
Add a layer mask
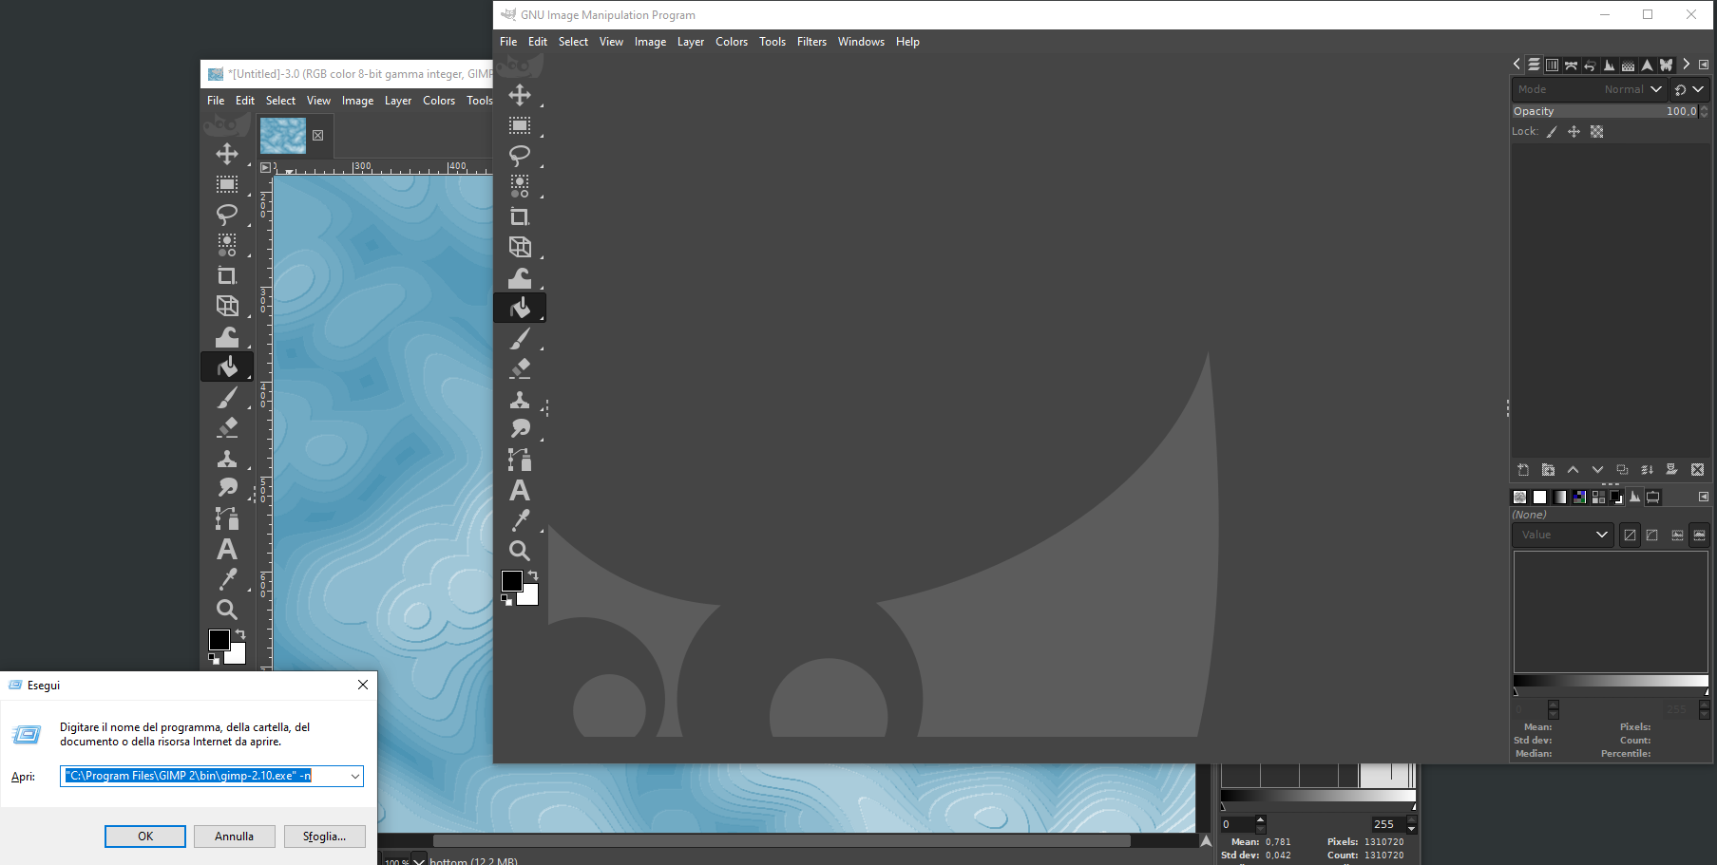tap(1671, 470)
